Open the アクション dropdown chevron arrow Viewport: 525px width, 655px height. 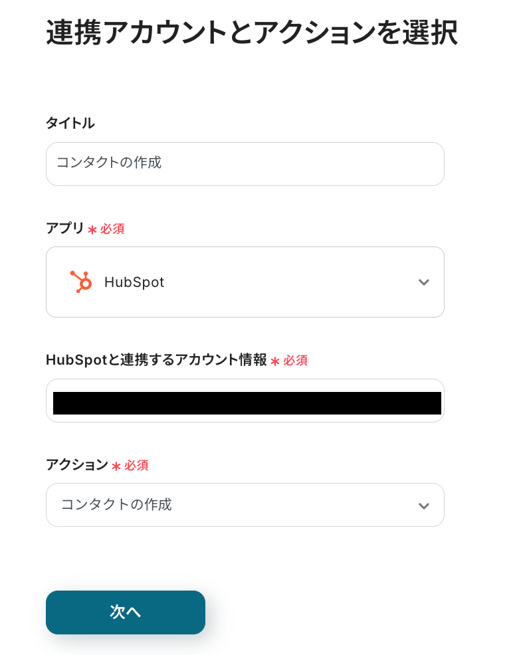pyautogui.click(x=423, y=506)
